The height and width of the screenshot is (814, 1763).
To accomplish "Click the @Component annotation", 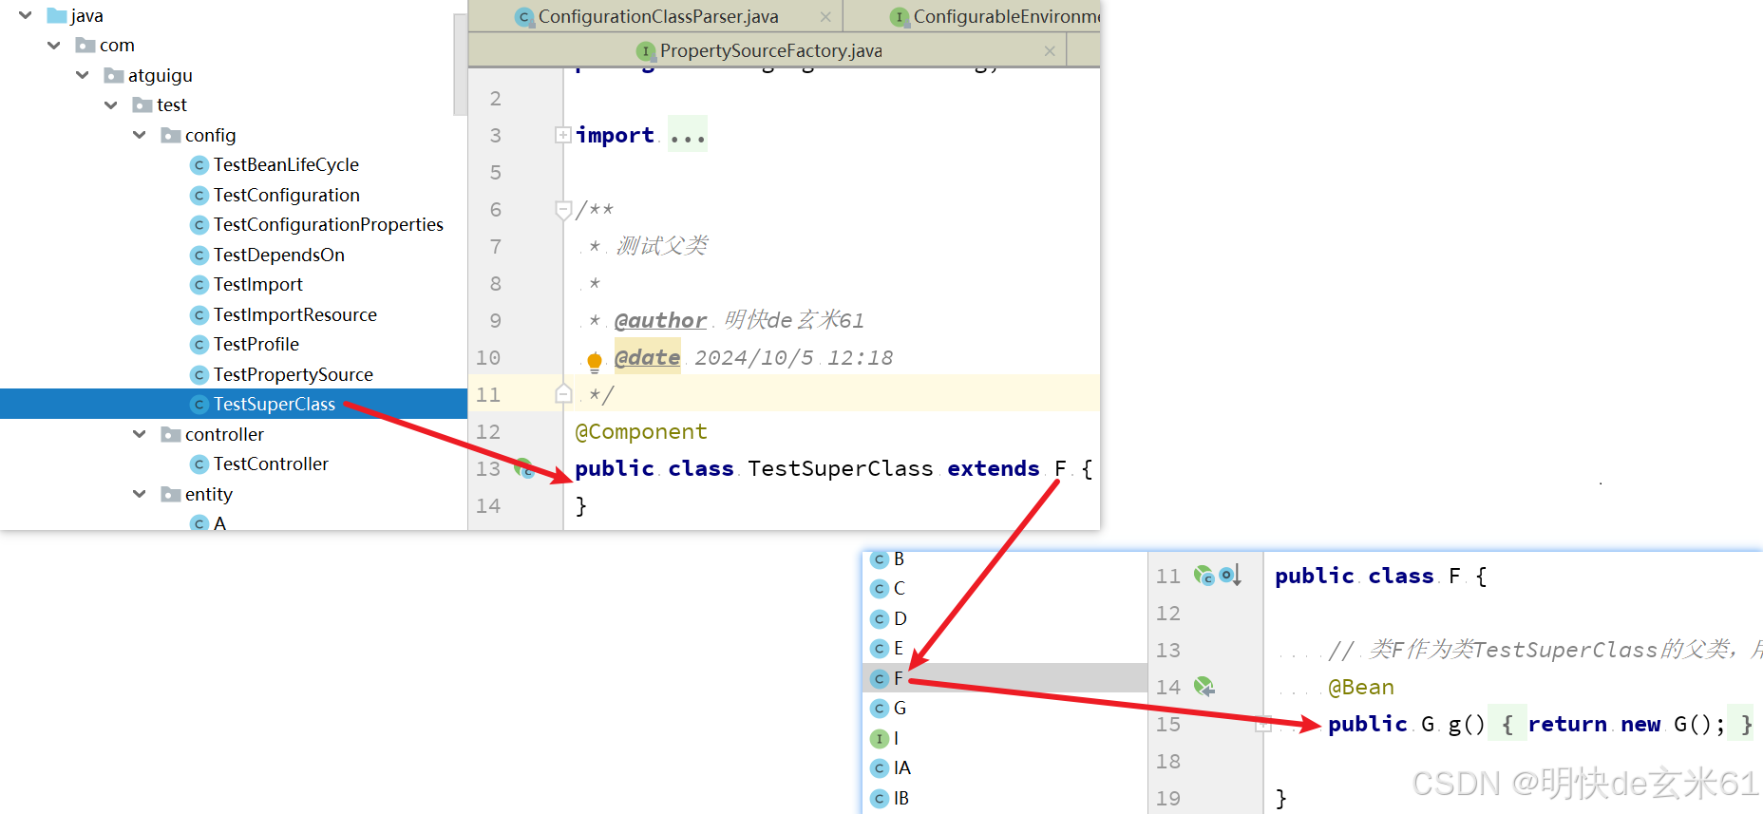I will [641, 431].
